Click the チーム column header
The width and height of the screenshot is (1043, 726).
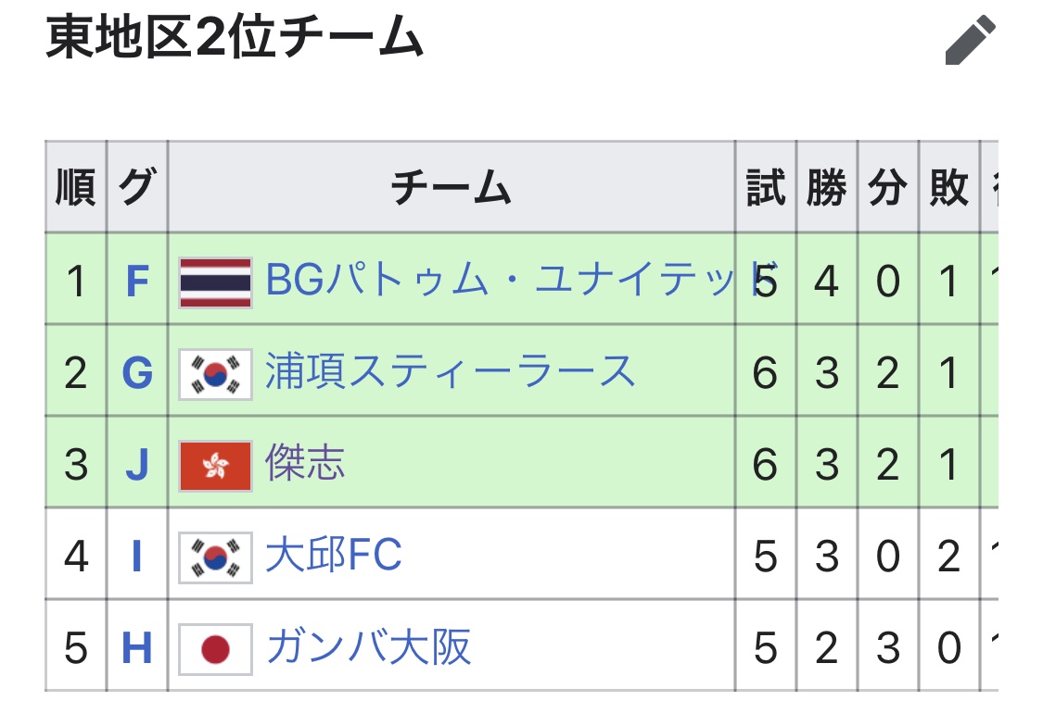tap(451, 188)
